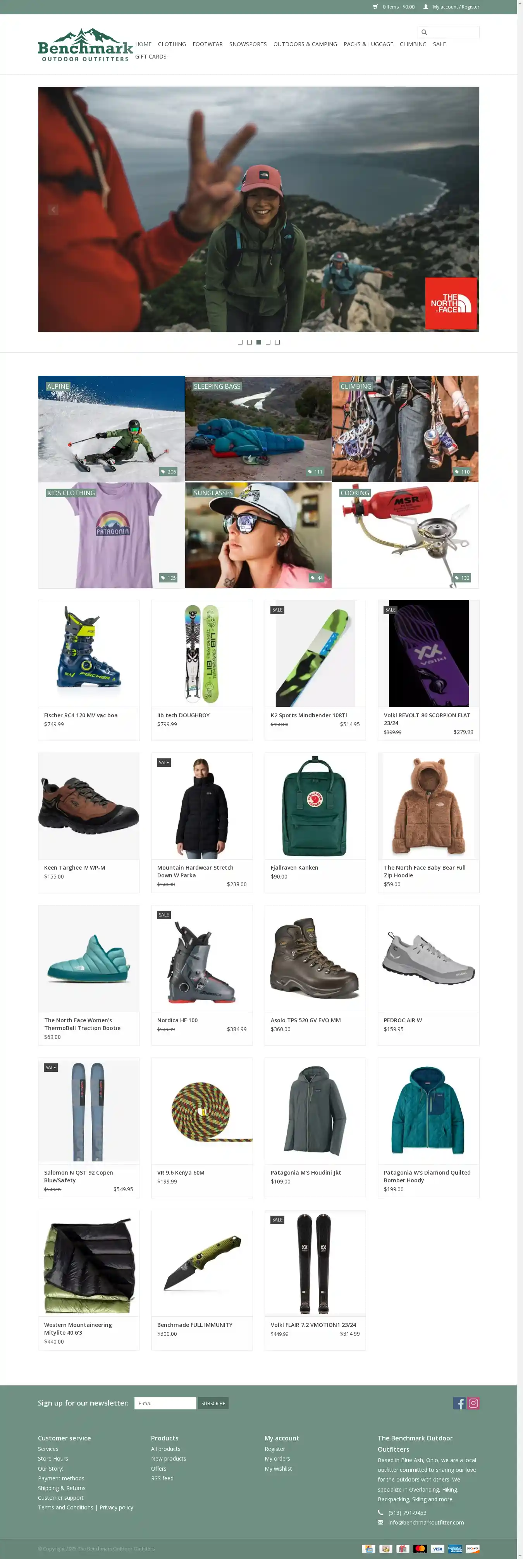This screenshot has height=1559, width=523.
Task: Open the Shipping & Returns link
Action: pos(62,1488)
